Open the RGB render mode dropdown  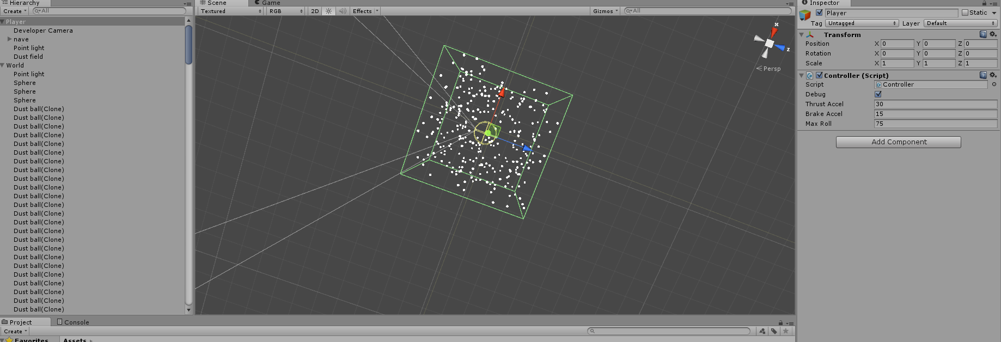pos(286,11)
